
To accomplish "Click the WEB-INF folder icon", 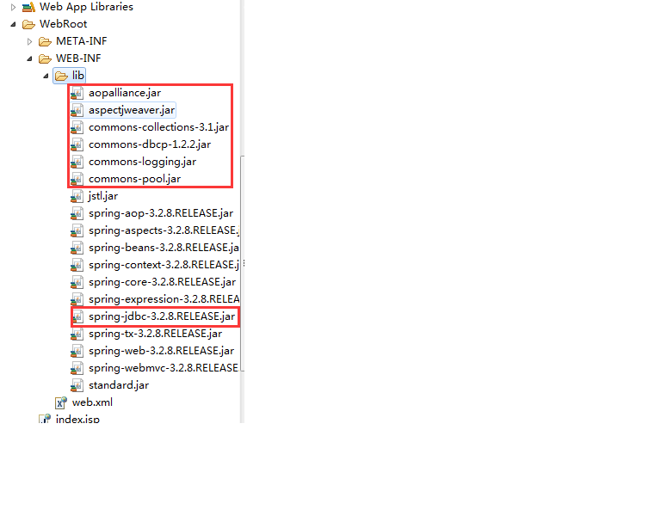I will 45,59.
